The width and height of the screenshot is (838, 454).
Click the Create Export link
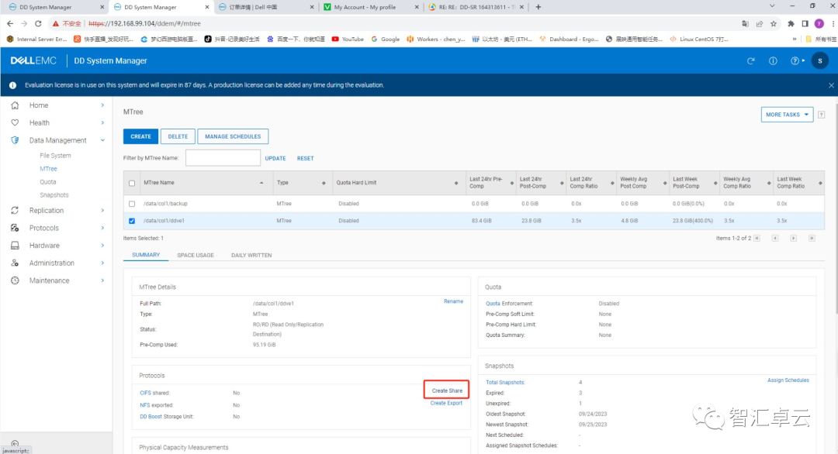[x=446, y=404]
